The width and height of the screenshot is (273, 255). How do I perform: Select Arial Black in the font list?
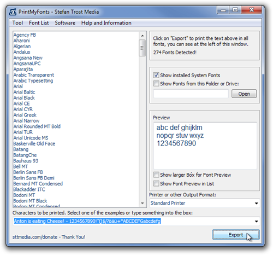tap(24, 98)
